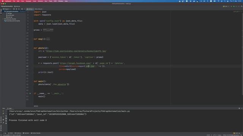Expand the External Libraries tree node
Viewport: 243px width, 136px height.
point(3,19)
